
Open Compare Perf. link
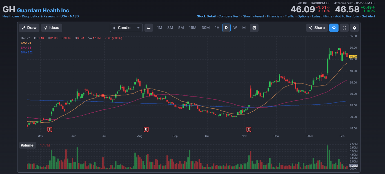(x=229, y=16)
